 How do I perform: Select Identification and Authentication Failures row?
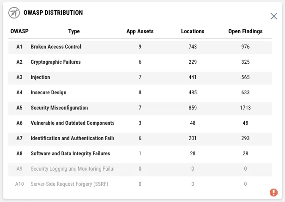point(140,139)
